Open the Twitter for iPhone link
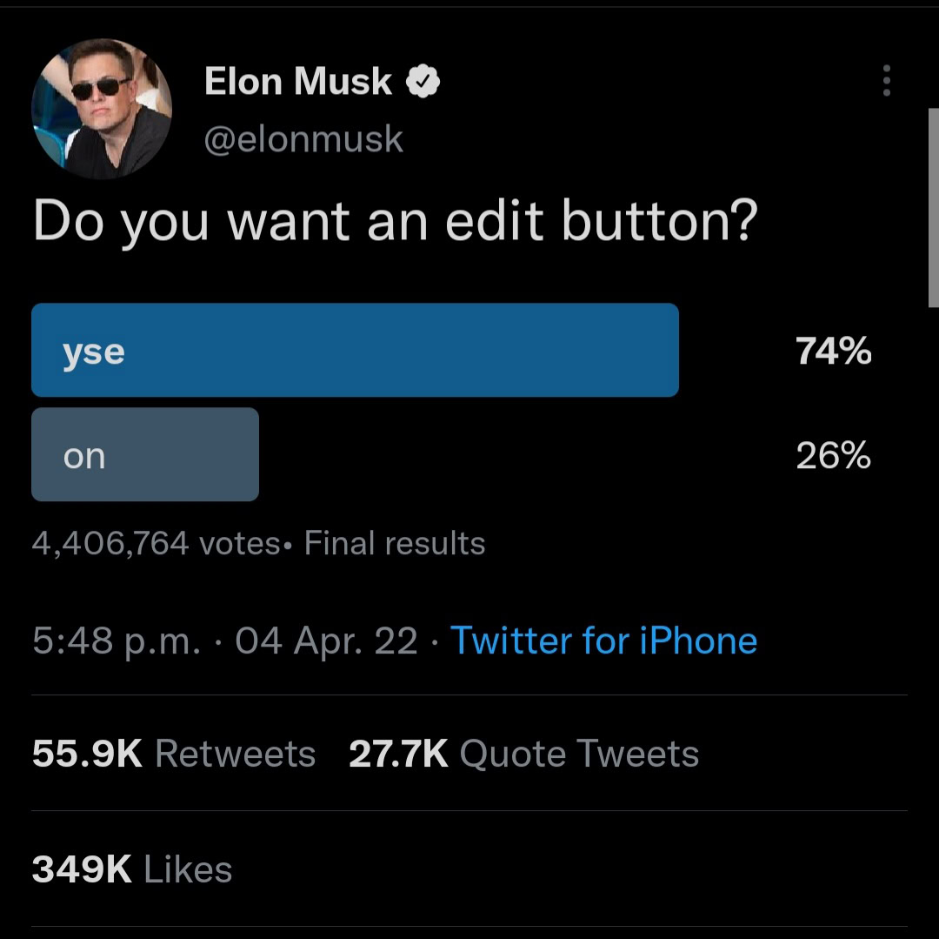939x939 pixels. tap(603, 641)
